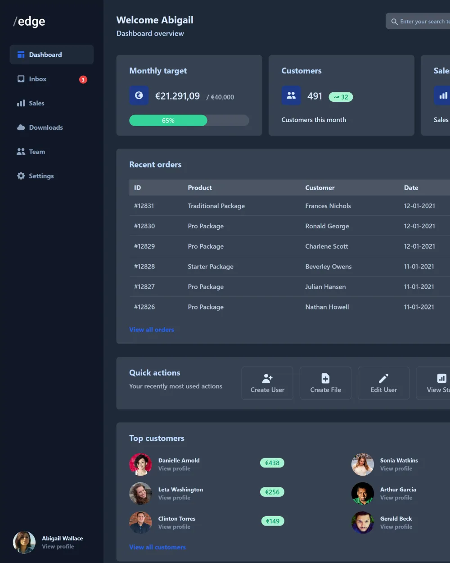
Task: Click the search input field
Action: tap(418, 21)
